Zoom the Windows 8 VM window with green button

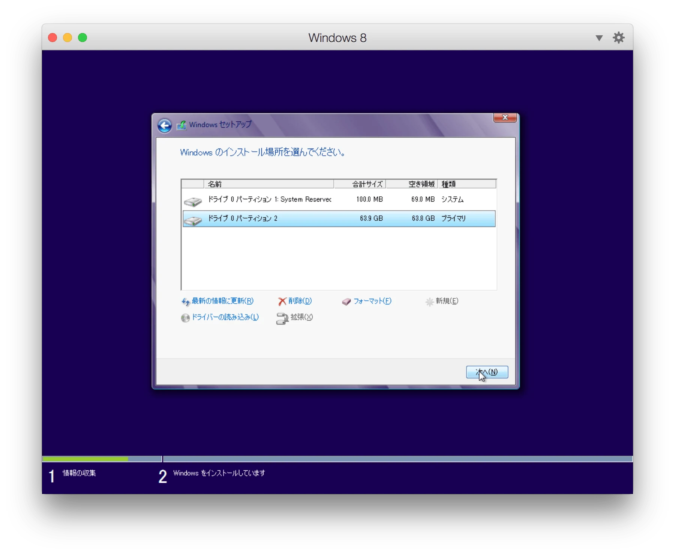[x=82, y=38]
